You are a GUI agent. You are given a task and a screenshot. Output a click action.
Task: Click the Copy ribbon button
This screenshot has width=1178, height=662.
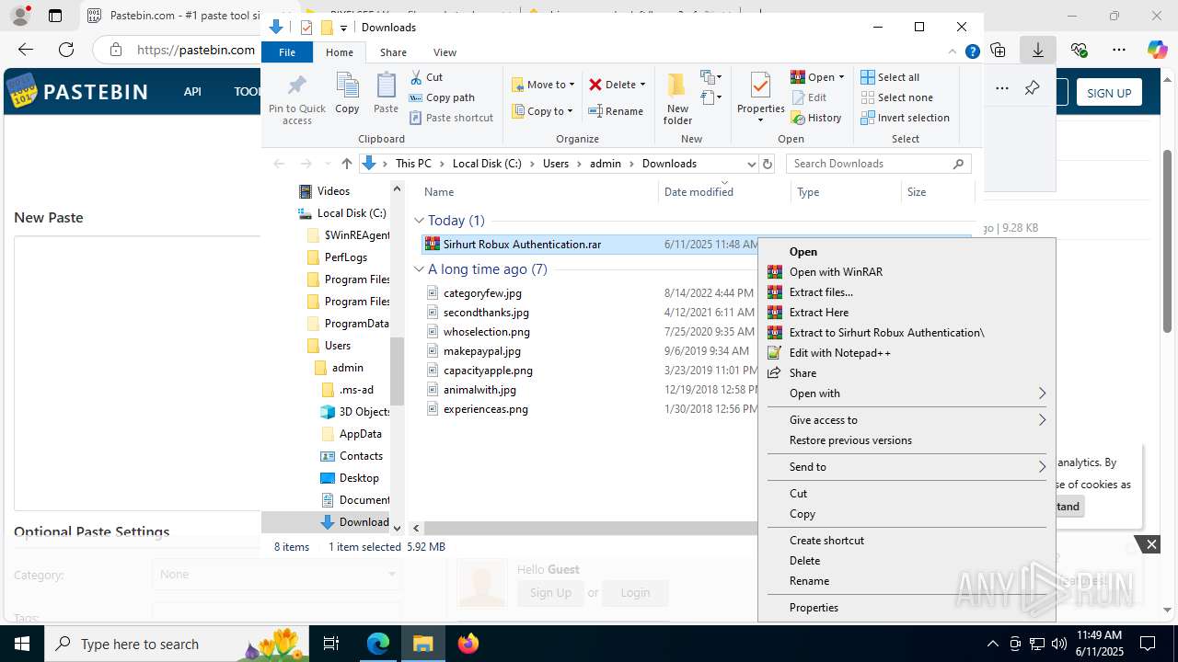pyautogui.click(x=347, y=94)
